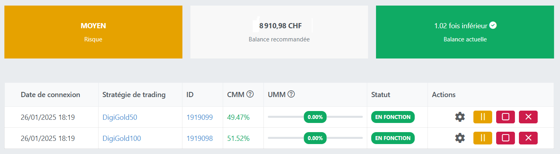Click the checkmark icon in Balance actuelle card

point(493,25)
